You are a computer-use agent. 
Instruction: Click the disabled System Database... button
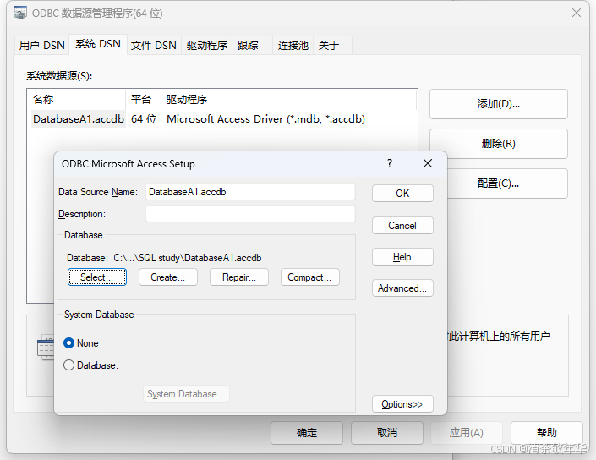(186, 394)
